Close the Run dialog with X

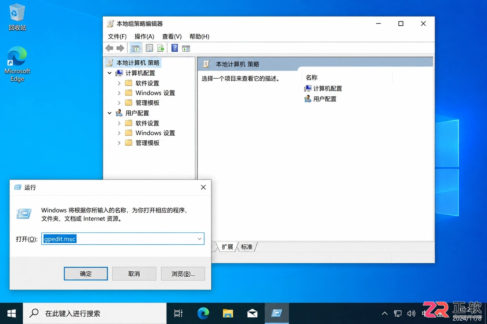tap(203, 187)
